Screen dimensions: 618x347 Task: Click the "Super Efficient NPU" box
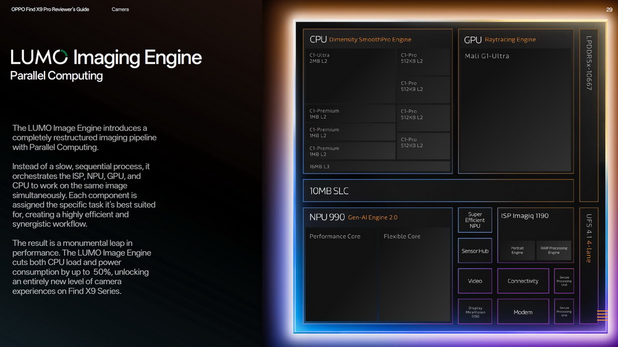point(475,220)
